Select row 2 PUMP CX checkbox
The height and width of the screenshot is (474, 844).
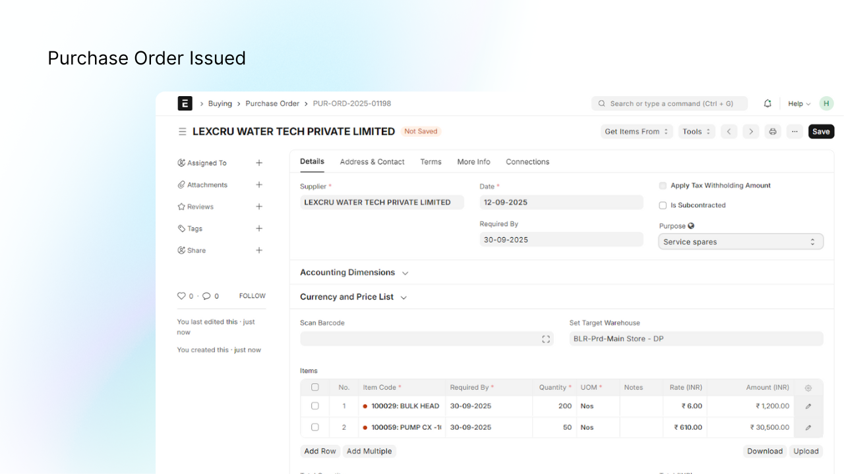(x=315, y=427)
